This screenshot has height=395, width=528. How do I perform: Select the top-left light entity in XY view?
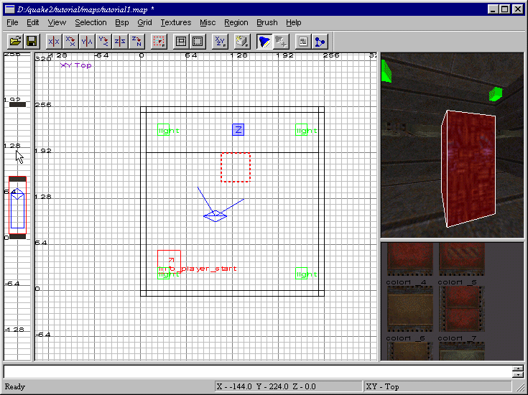(x=163, y=130)
